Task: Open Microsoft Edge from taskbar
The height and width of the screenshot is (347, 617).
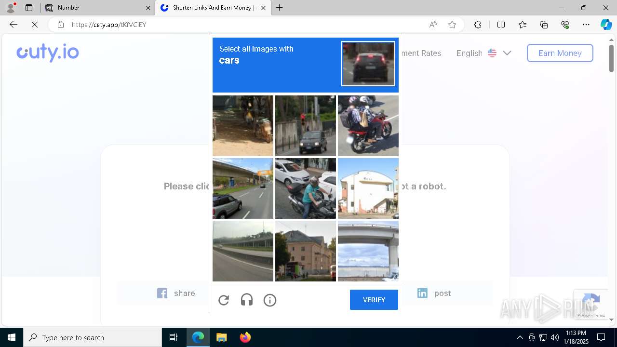Action: coord(198,337)
